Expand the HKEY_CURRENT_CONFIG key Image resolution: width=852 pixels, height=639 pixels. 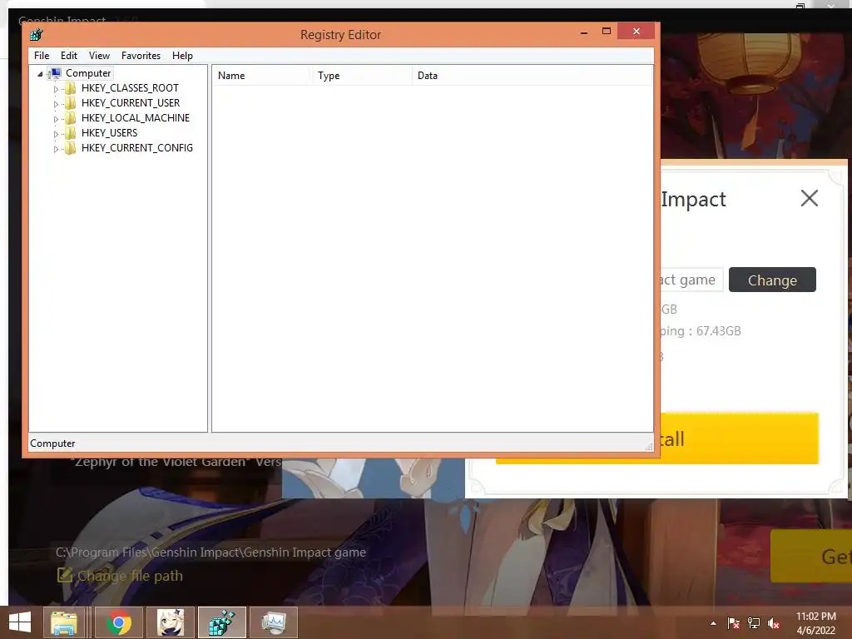coord(56,148)
